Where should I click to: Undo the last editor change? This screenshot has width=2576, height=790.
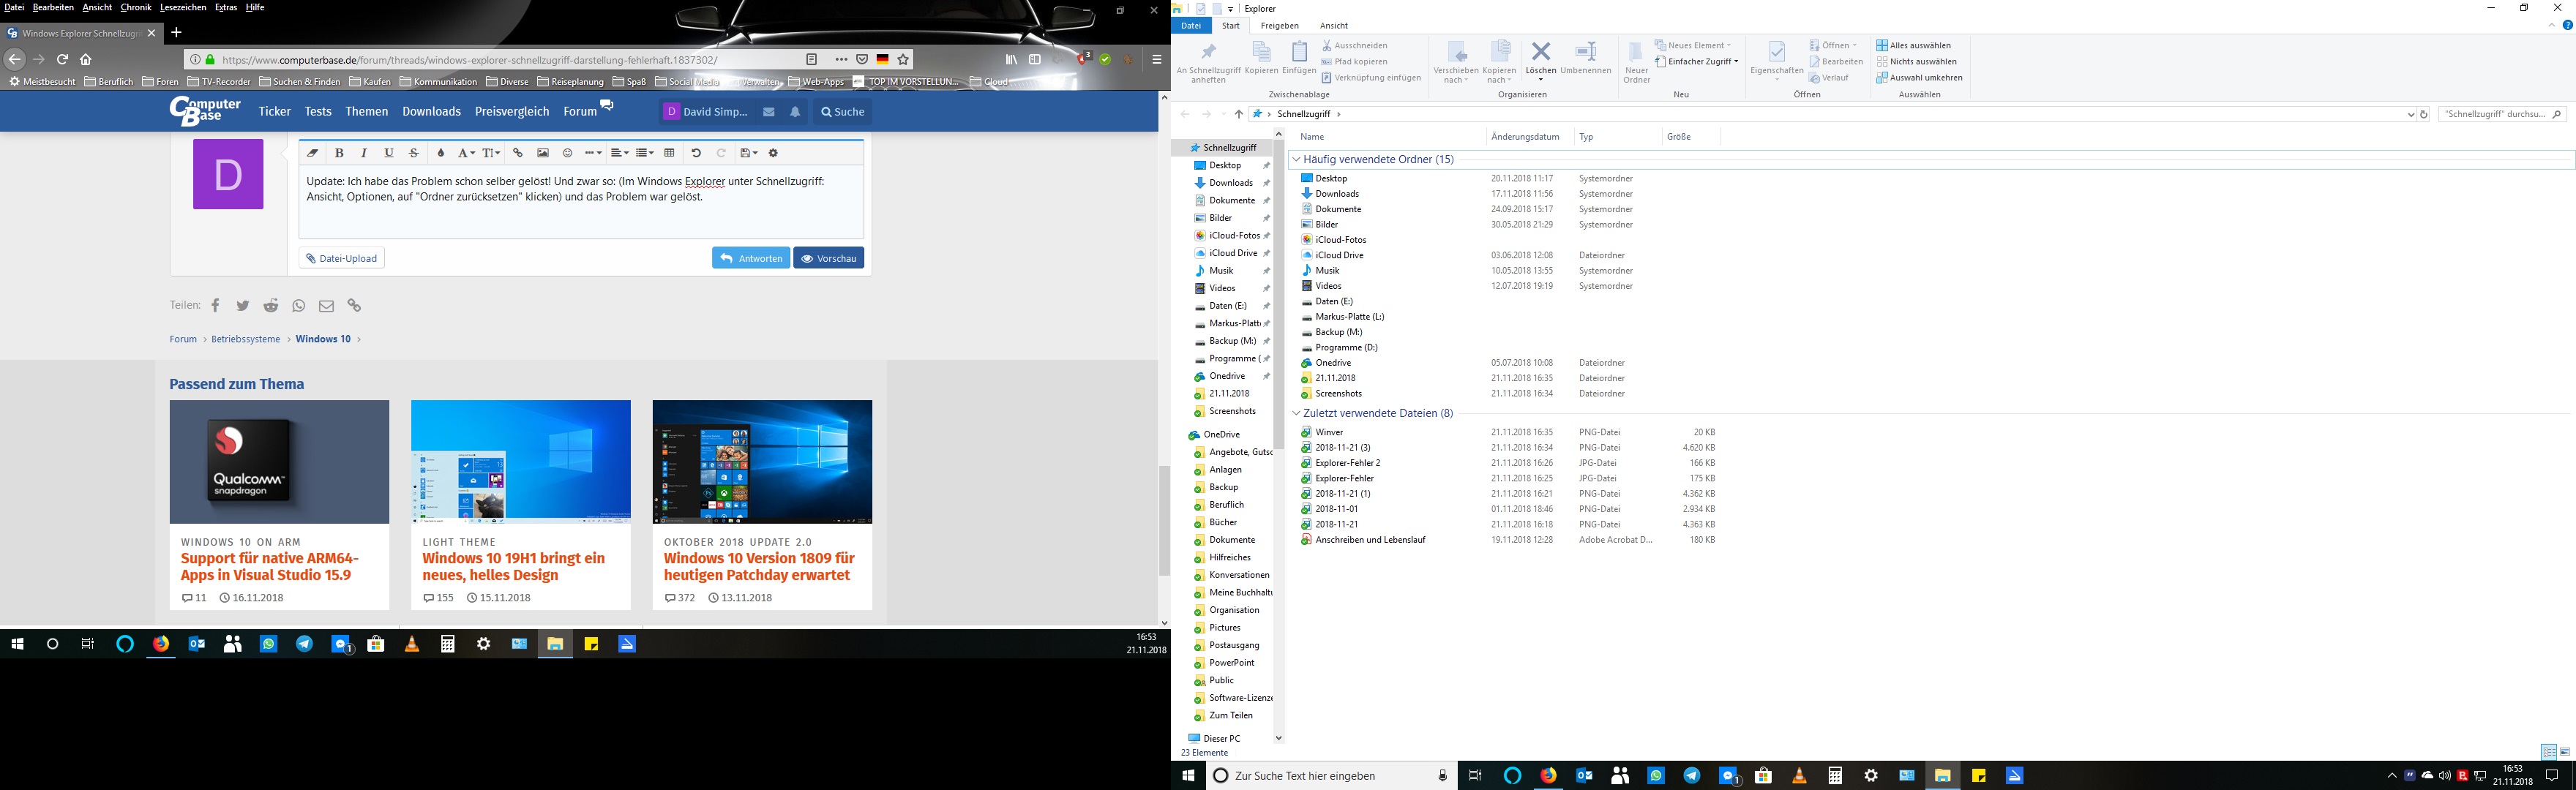pyautogui.click(x=696, y=153)
